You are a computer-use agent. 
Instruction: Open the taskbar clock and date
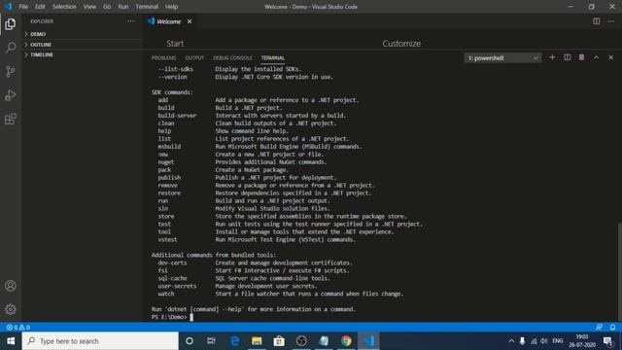582,341
